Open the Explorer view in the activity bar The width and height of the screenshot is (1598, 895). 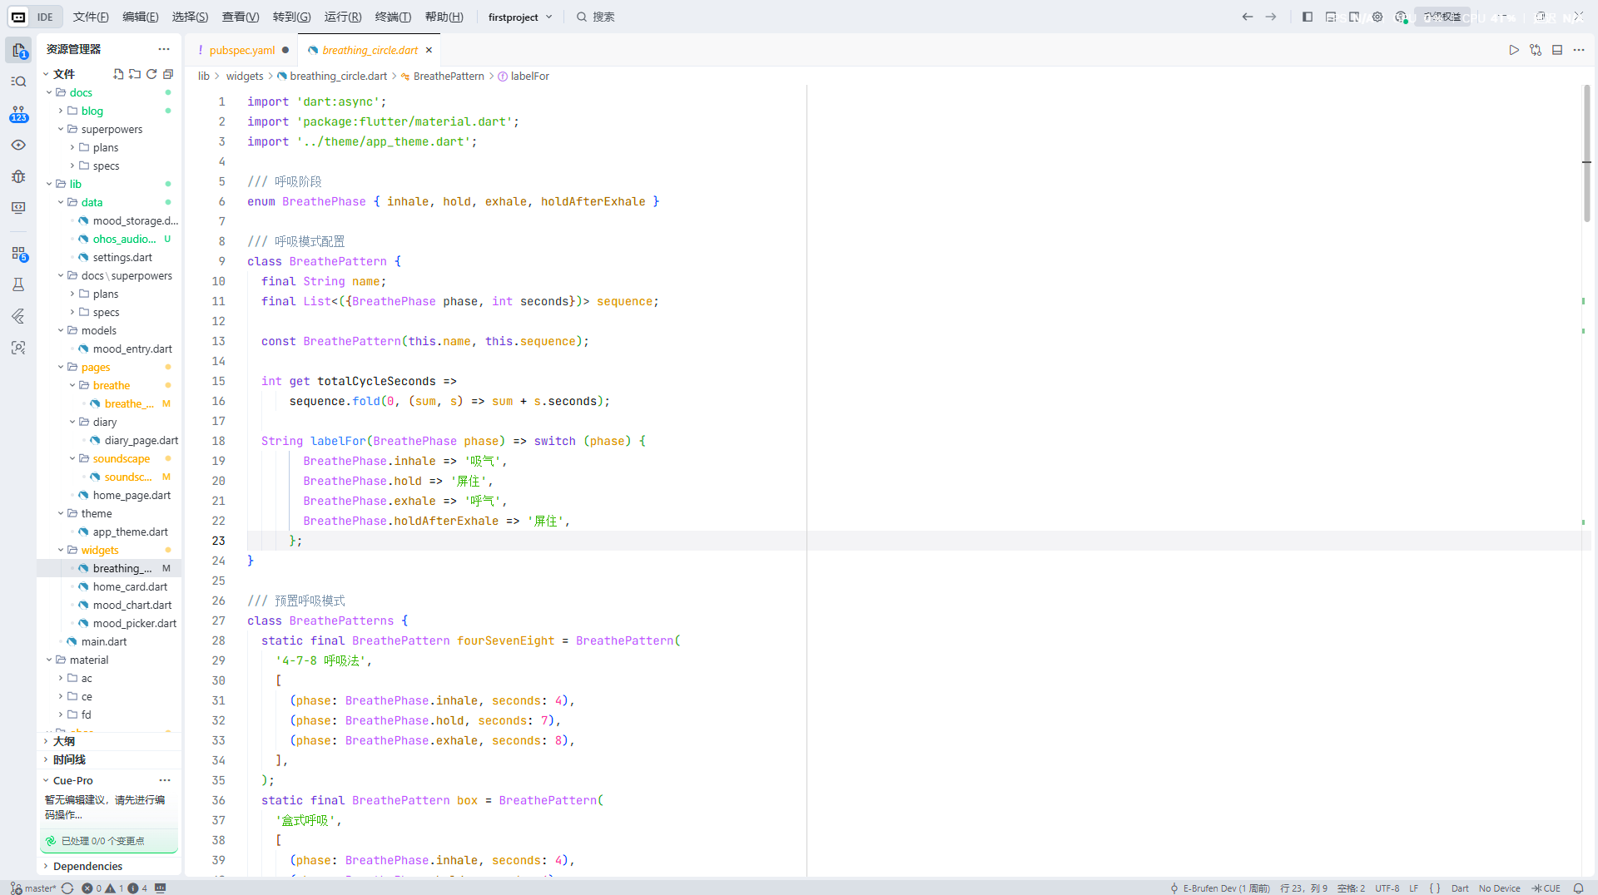click(18, 50)
